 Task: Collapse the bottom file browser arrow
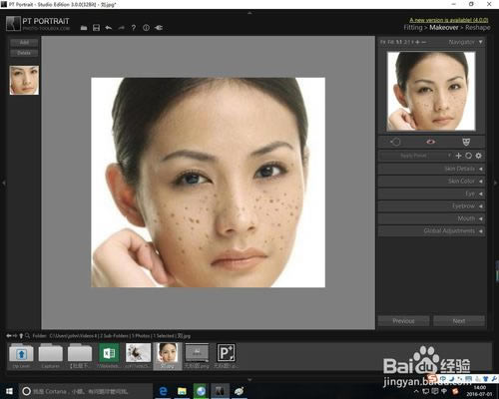249,379
